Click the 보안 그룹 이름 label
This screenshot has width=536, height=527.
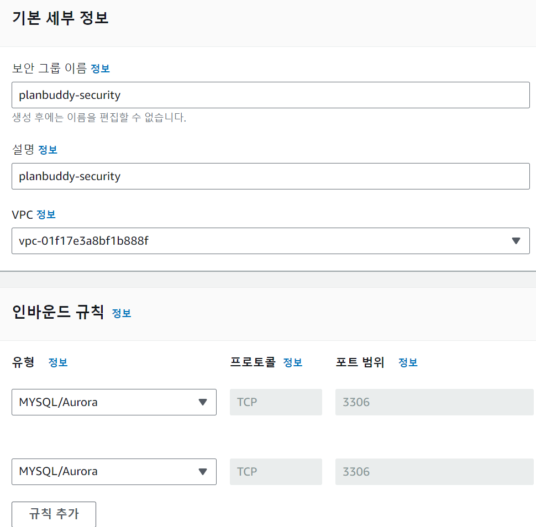pyautogui.click(x=50, y=68)
